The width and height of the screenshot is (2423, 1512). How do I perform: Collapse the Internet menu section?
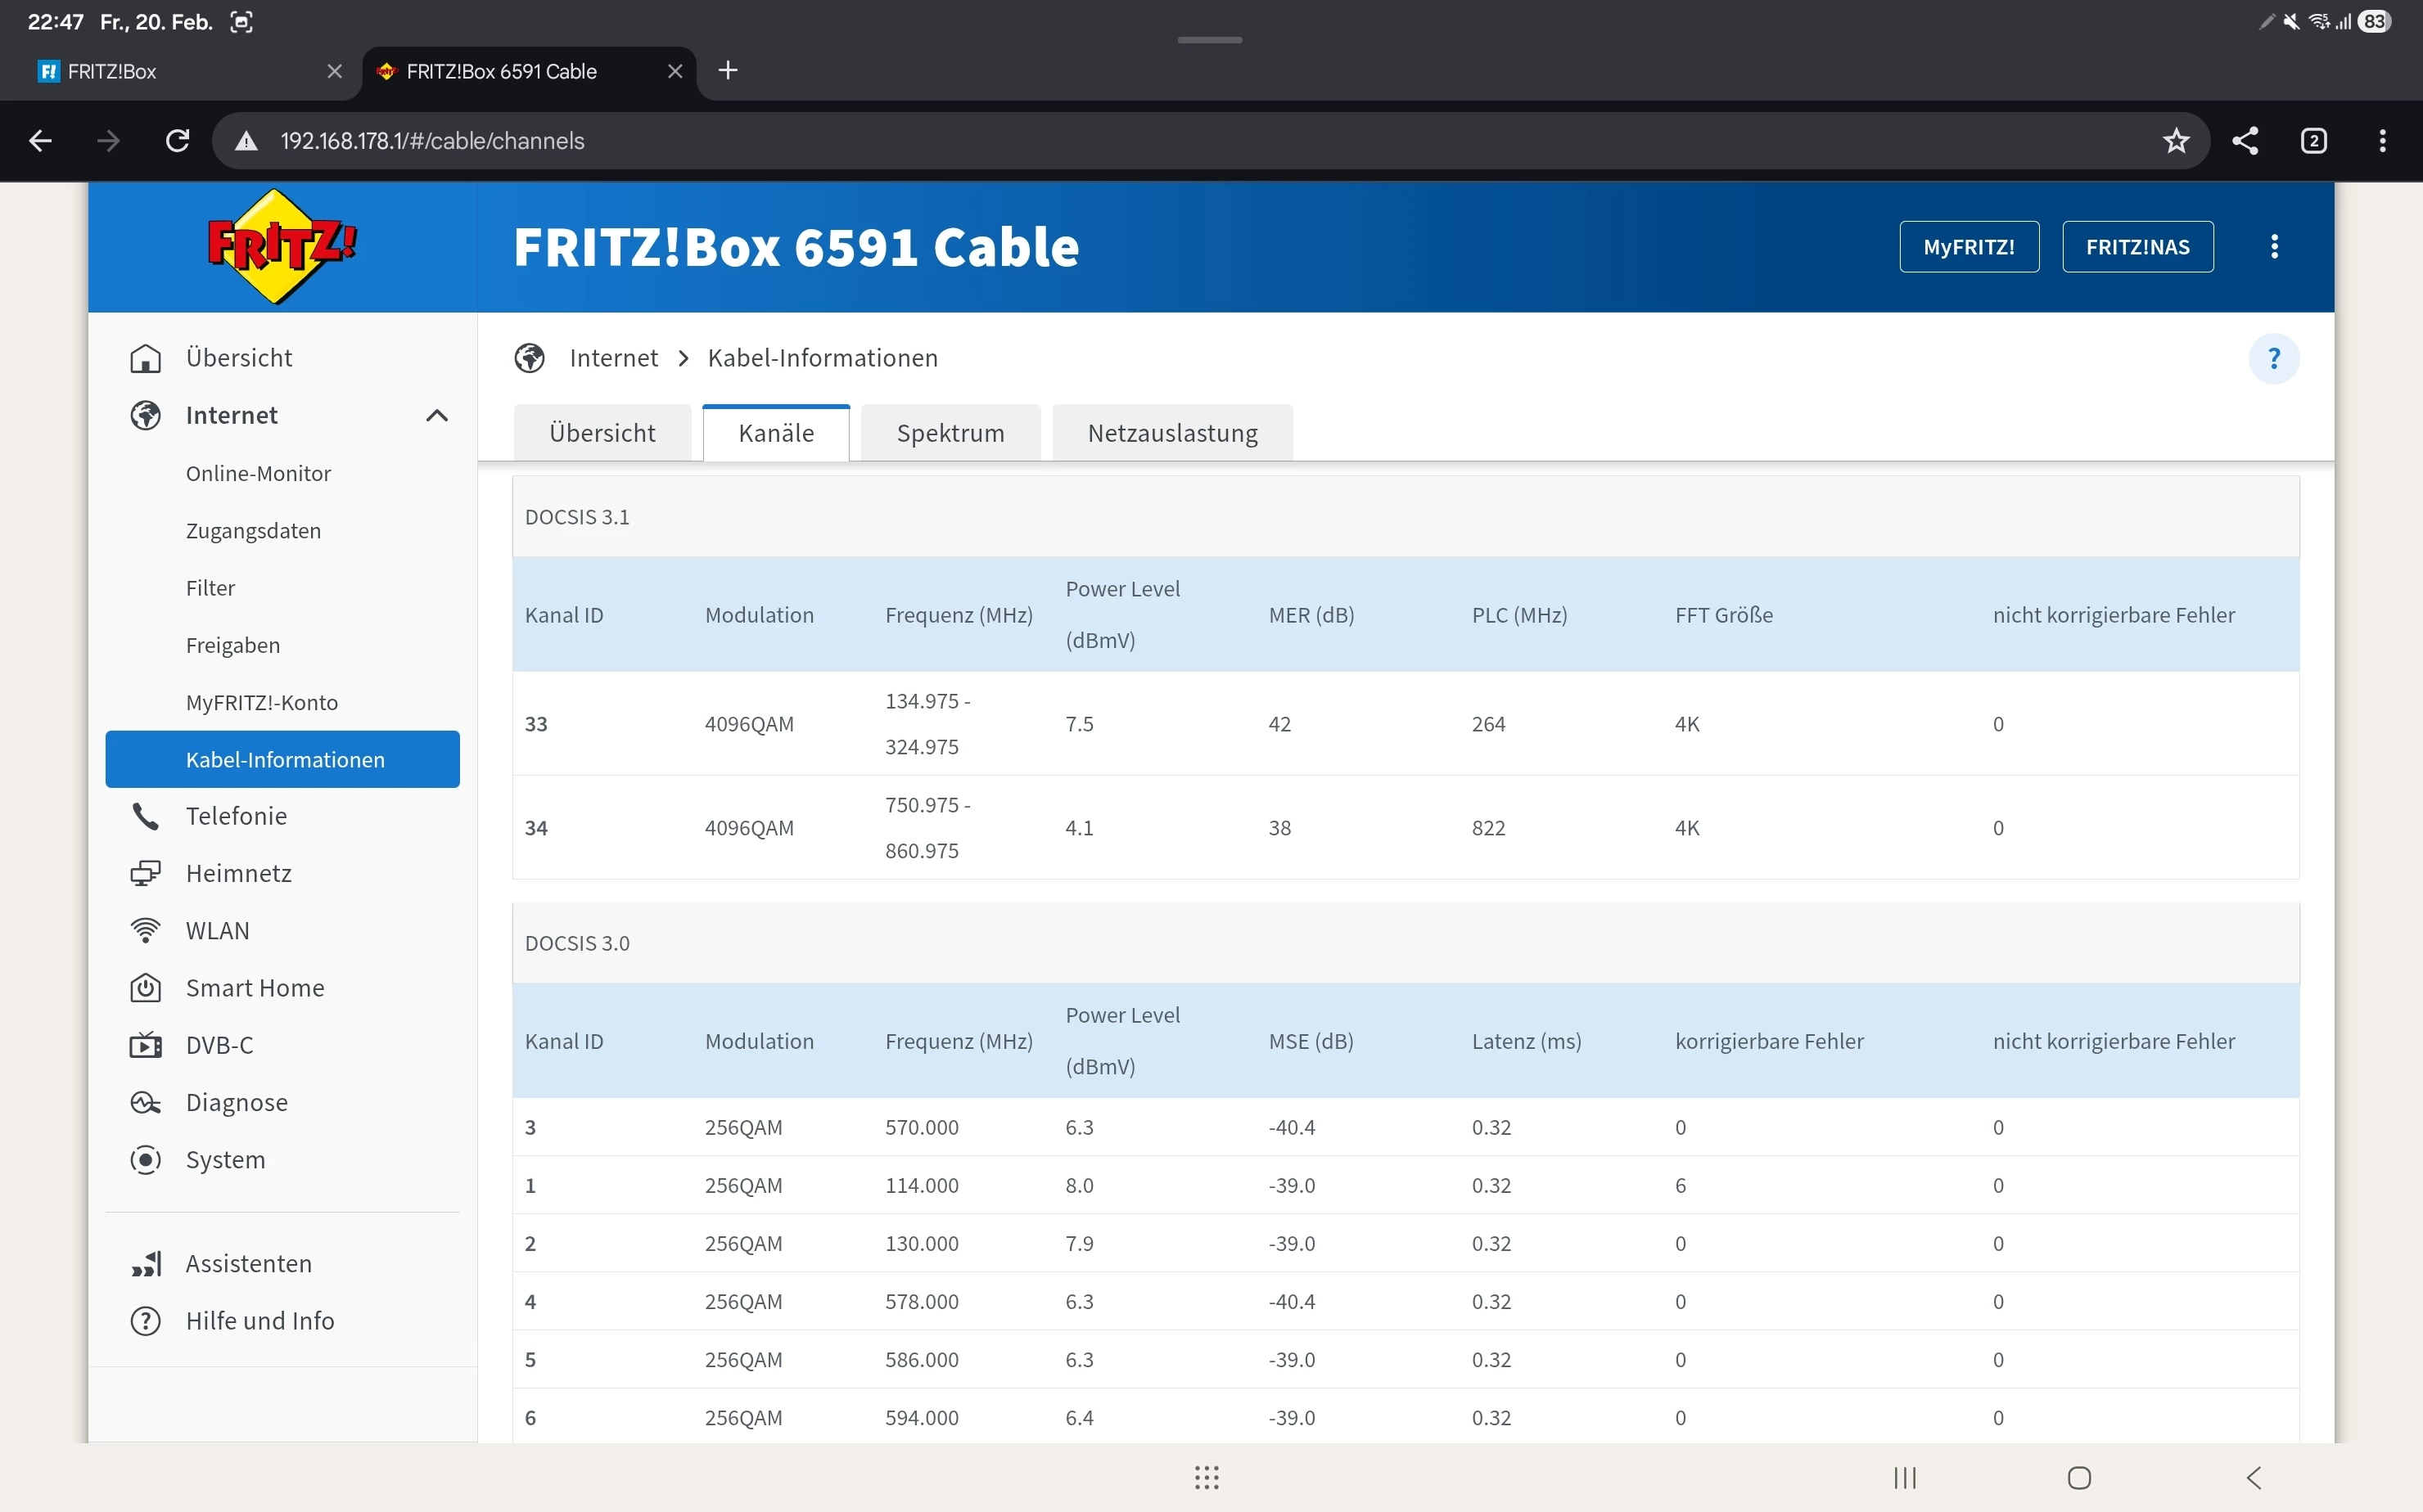click(x=436, y=416)
